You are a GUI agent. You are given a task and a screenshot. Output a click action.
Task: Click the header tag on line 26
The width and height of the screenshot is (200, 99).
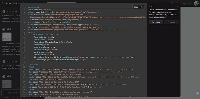(83, 78)
